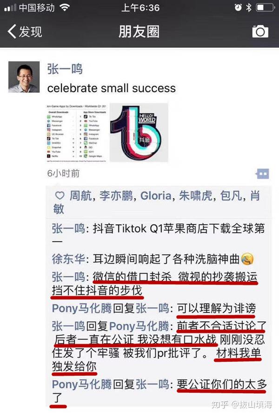Tap the crying-laughing emoji in comment
The height and width of the screenshot is (416, 279).
(247, 259)
